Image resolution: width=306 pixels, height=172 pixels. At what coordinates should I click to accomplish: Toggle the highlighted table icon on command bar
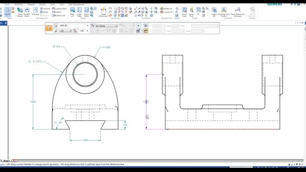(145, 31)
